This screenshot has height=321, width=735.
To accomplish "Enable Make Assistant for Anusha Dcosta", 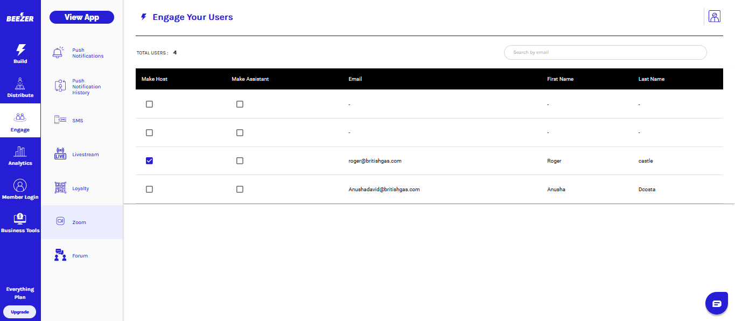I will click(x=240, y=189).
